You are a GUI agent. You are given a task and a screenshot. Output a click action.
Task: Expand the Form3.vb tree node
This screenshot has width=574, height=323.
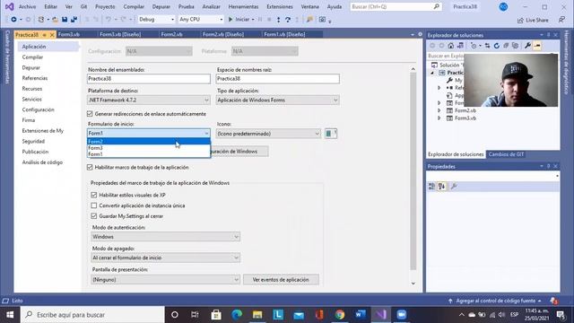(x=439, y=118)
